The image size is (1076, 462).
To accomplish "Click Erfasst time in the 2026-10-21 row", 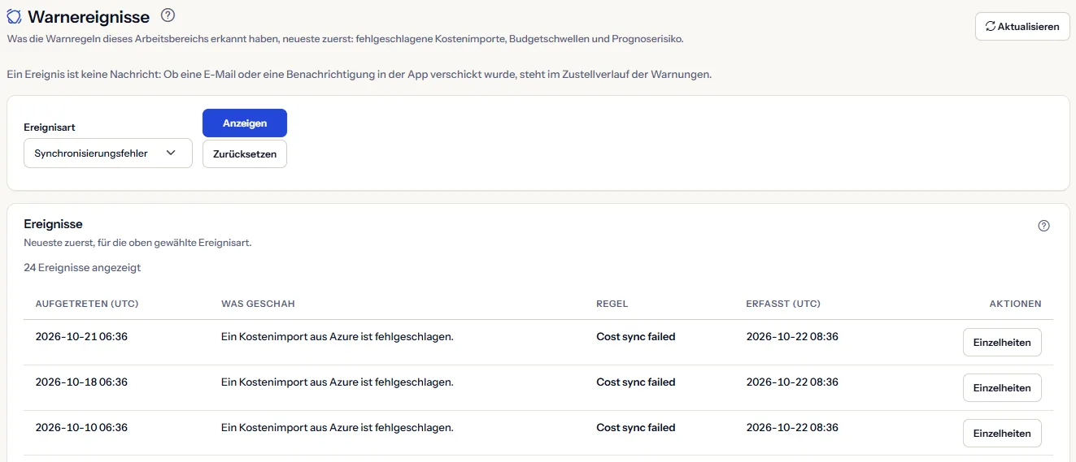I will click(792, 336).
